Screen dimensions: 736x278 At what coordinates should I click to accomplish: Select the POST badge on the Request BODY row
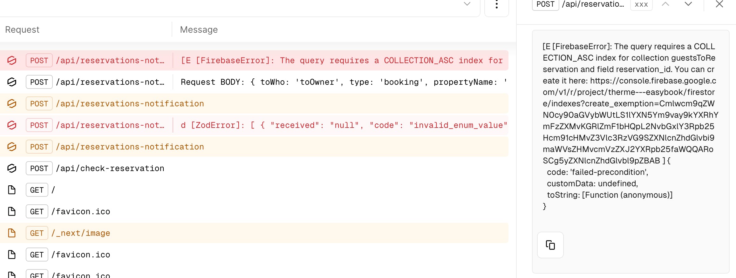(x=39, y=82)
